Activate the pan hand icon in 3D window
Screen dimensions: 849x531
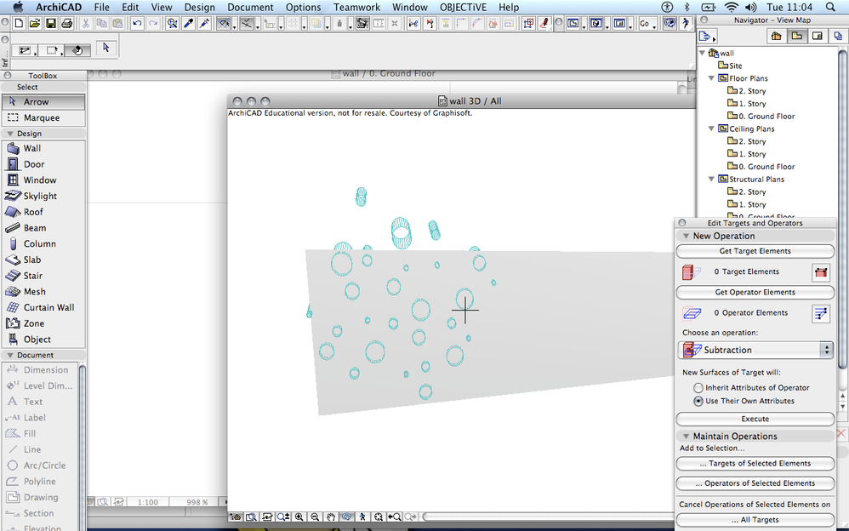point(331,517)
